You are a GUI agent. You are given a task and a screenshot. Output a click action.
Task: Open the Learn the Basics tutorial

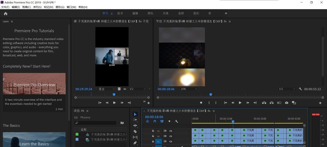34,140
